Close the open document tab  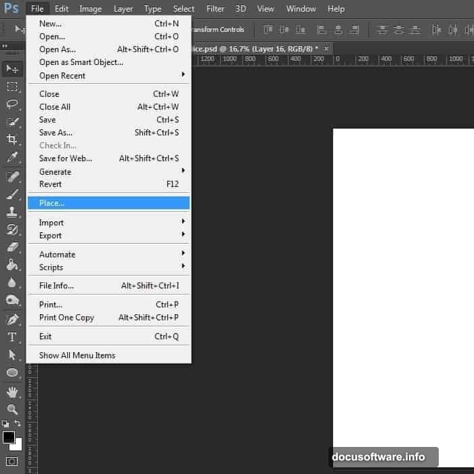tap(326, 49)
